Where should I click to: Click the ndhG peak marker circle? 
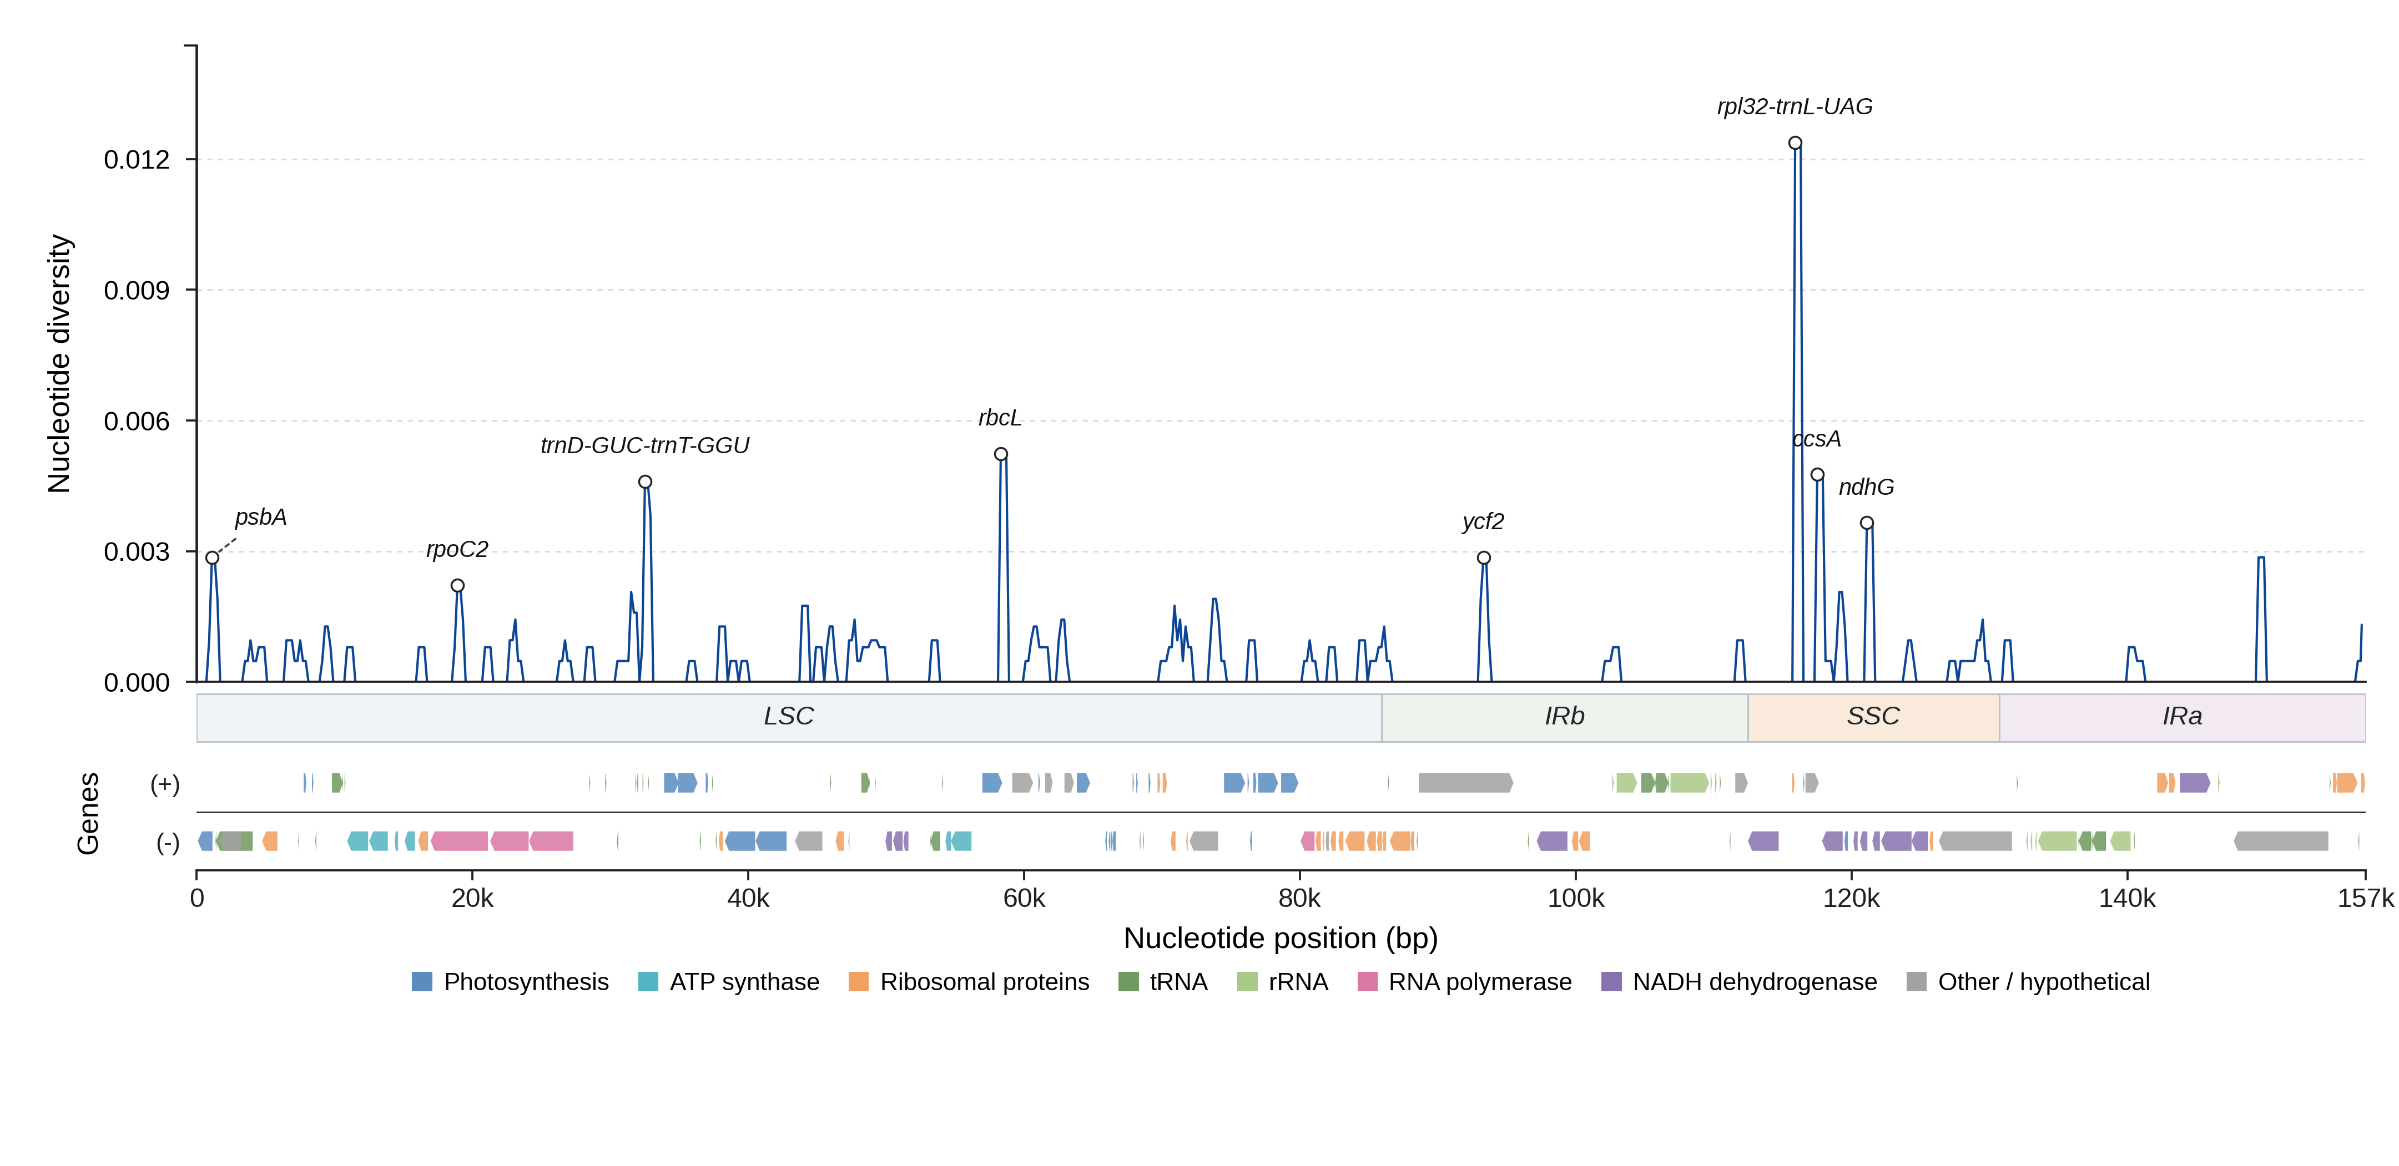1866,523
